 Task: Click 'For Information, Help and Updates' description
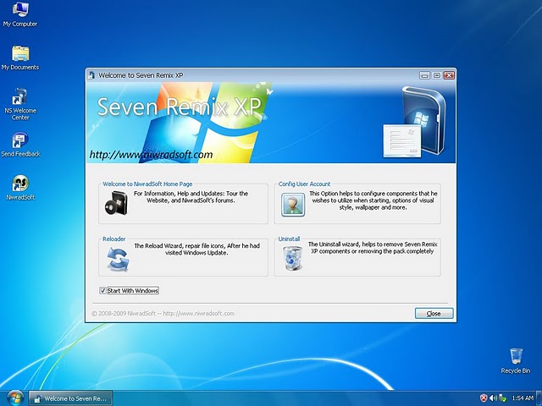pos(191,197)
